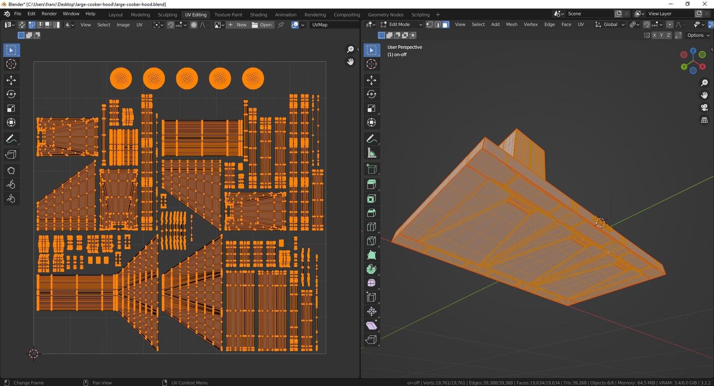The width and height of the screenshot is (714, 386).
Task: Select the Grab tool in UV editor
Action: (x=11, y=171)
